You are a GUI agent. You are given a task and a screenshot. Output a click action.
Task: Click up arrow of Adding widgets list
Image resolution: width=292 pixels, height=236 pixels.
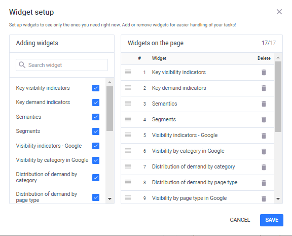coord(109,82)
